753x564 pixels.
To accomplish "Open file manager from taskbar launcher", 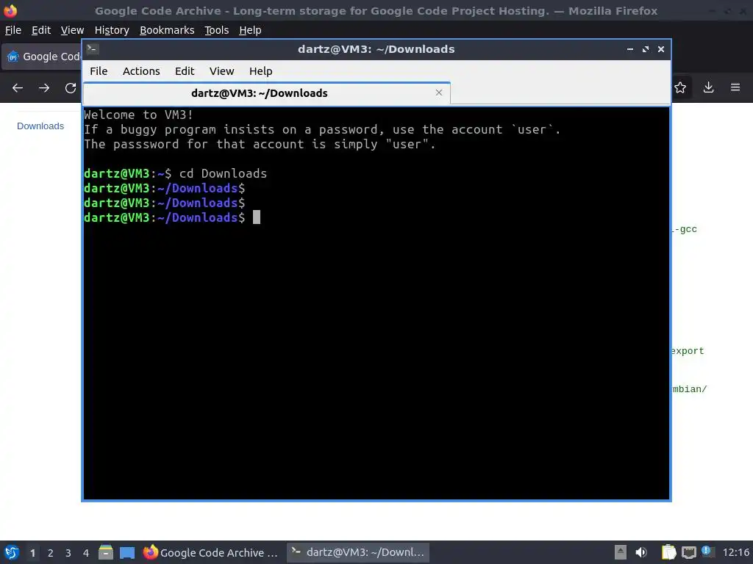I will coord(106,552).
